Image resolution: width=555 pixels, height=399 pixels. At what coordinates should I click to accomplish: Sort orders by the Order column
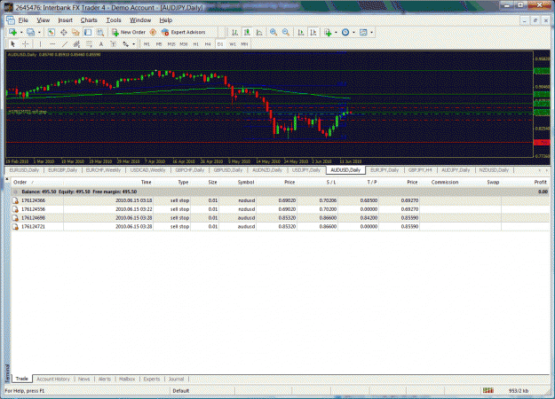click(x=37, y=183)
